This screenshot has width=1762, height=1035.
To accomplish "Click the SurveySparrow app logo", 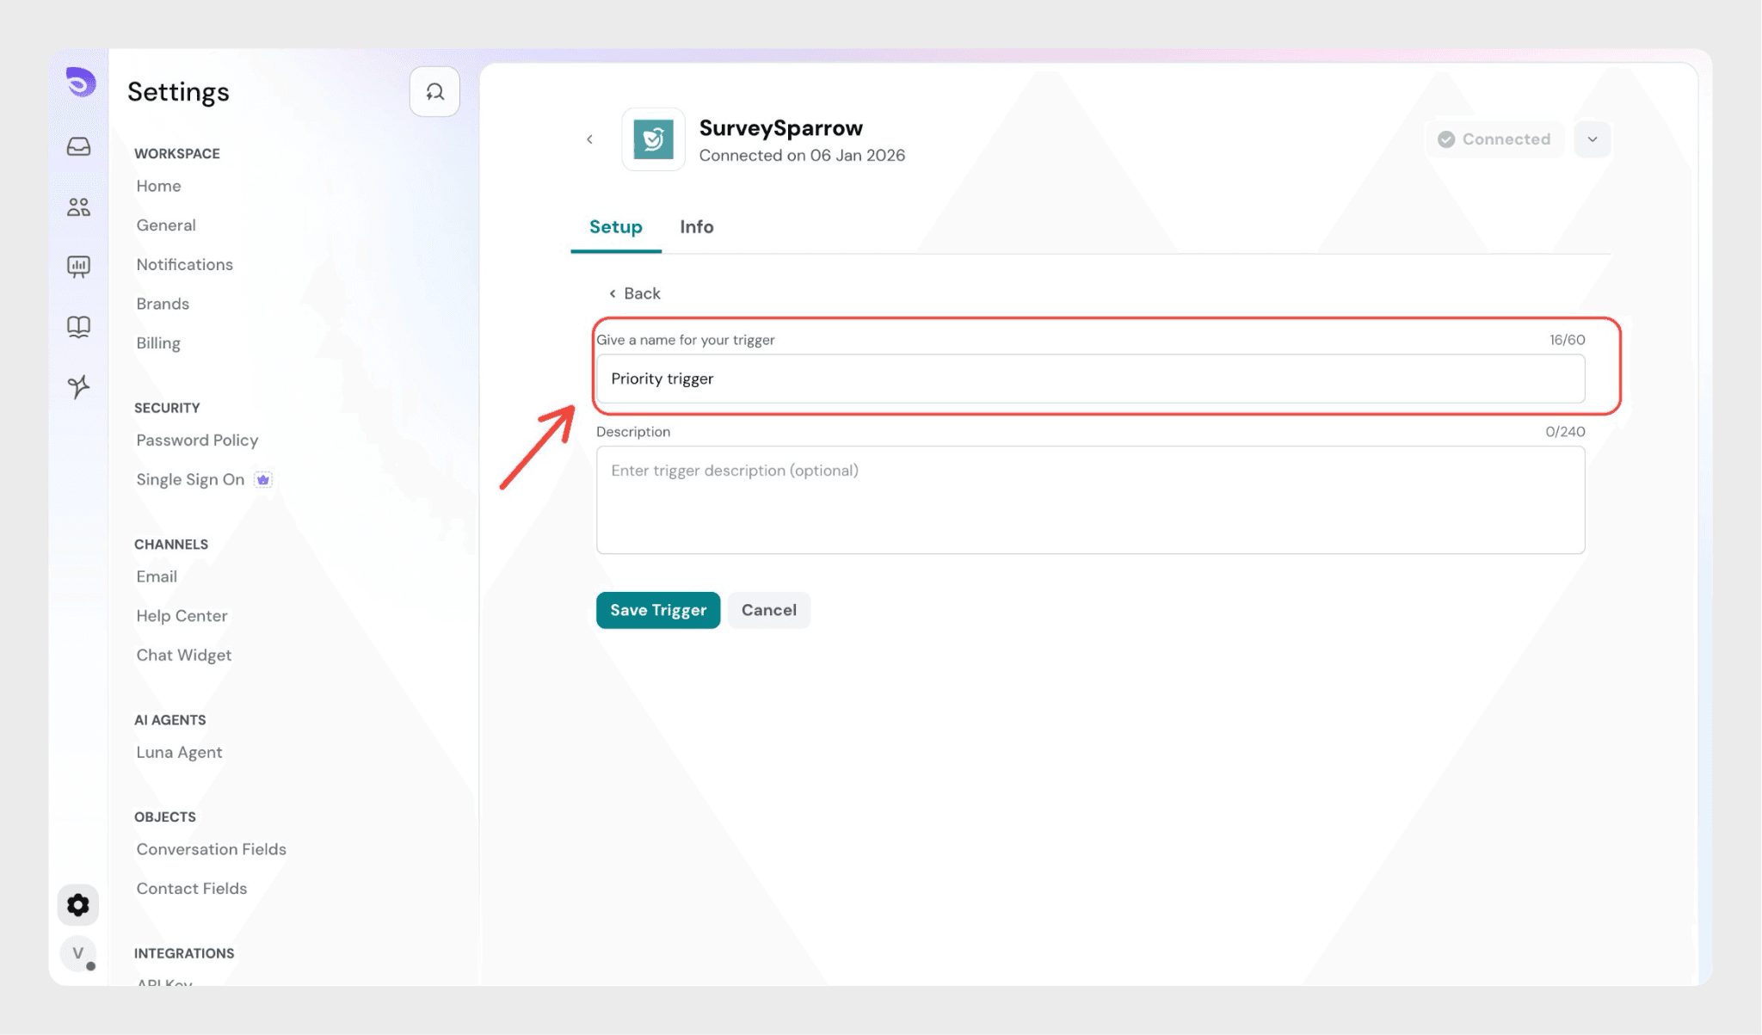I will click(653, 139).
